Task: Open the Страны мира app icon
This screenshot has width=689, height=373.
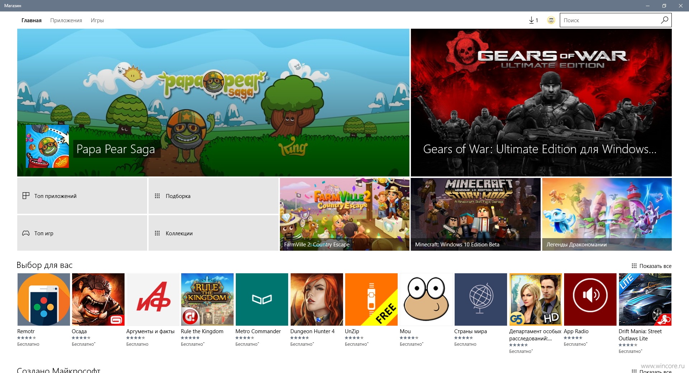Action: pos(481,299)
